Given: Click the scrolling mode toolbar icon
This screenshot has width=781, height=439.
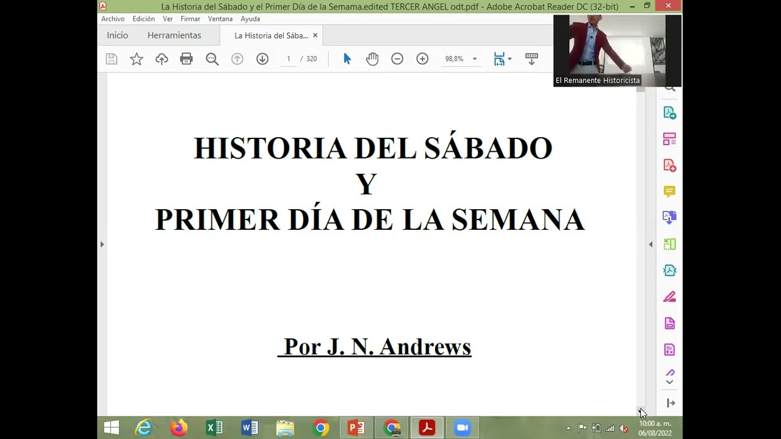Looking at the screenshot, I should click(531, 59).
